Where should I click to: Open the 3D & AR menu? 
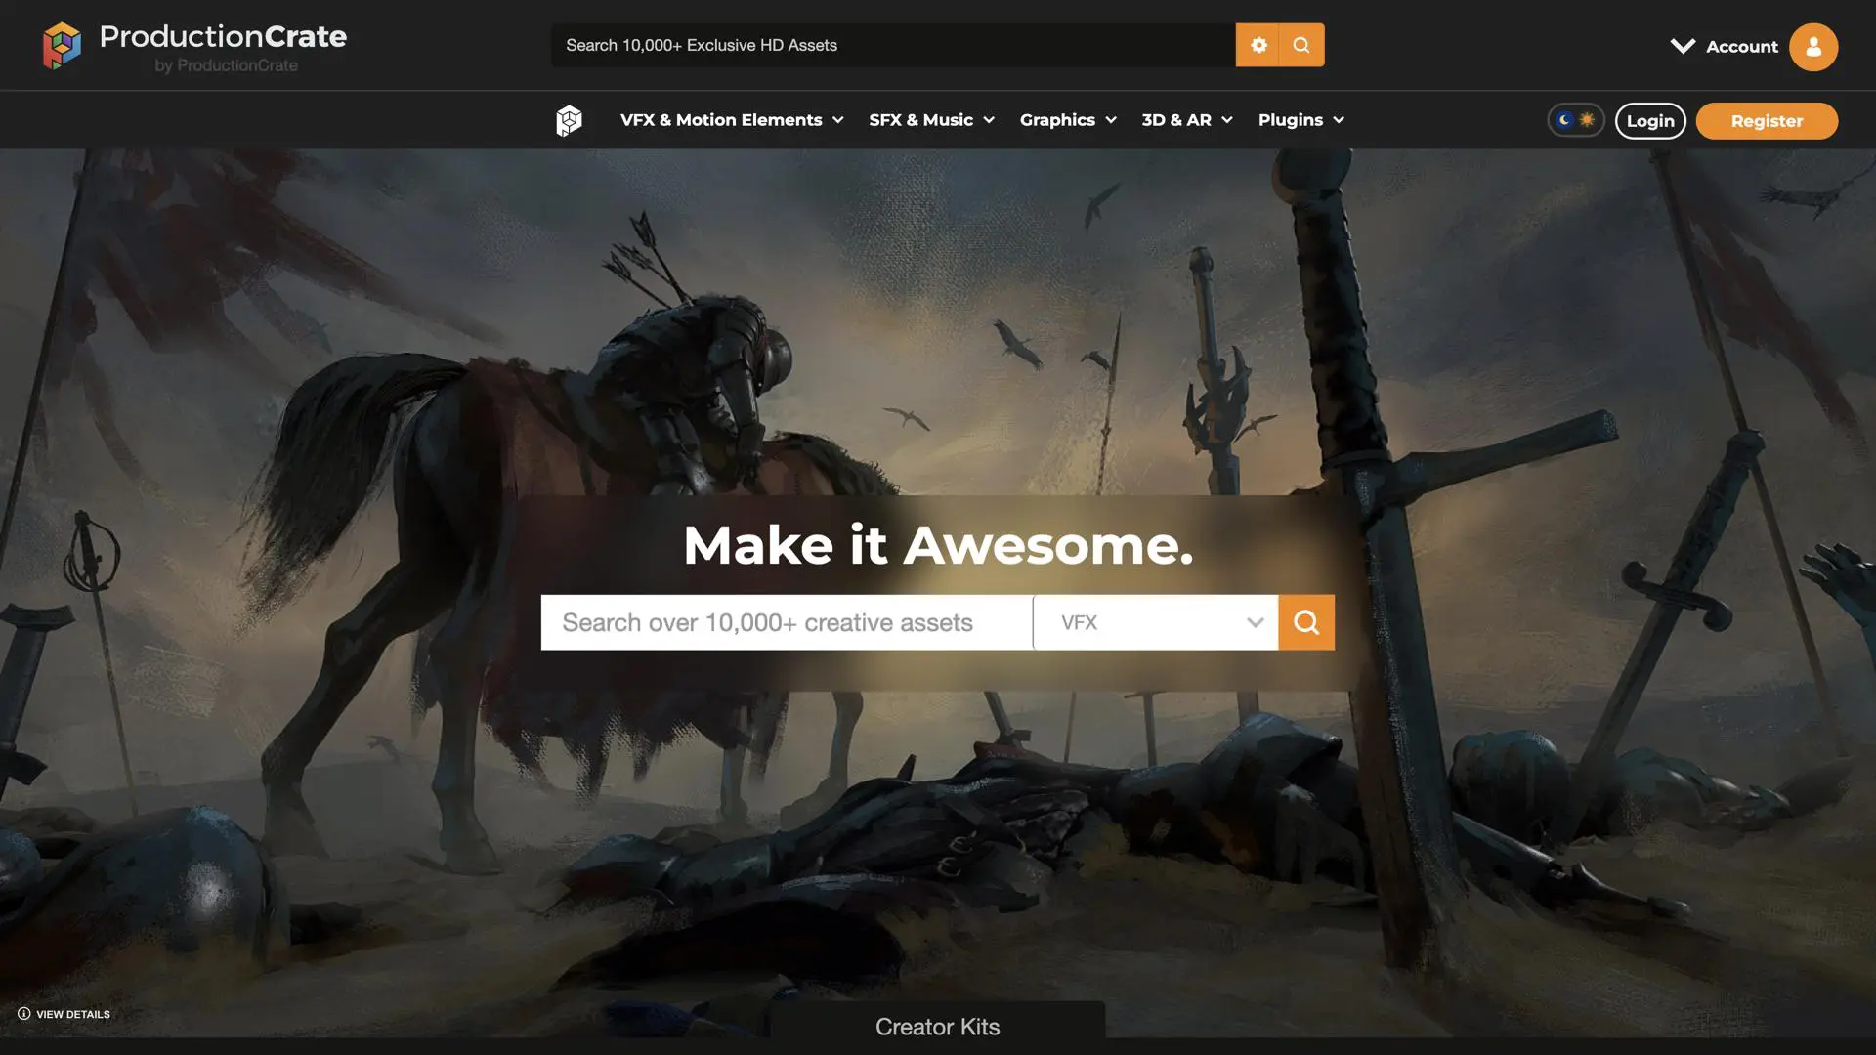1186,120
